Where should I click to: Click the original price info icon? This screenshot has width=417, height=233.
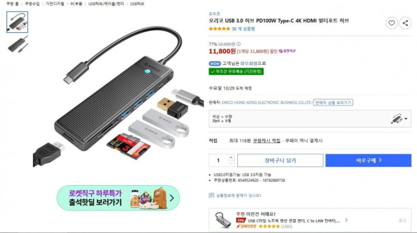click(239, 44)
